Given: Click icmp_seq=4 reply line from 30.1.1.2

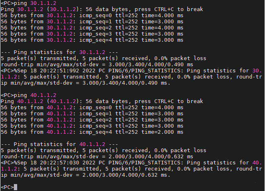Looking at the screenshot, I should click(x=92, y=40).
